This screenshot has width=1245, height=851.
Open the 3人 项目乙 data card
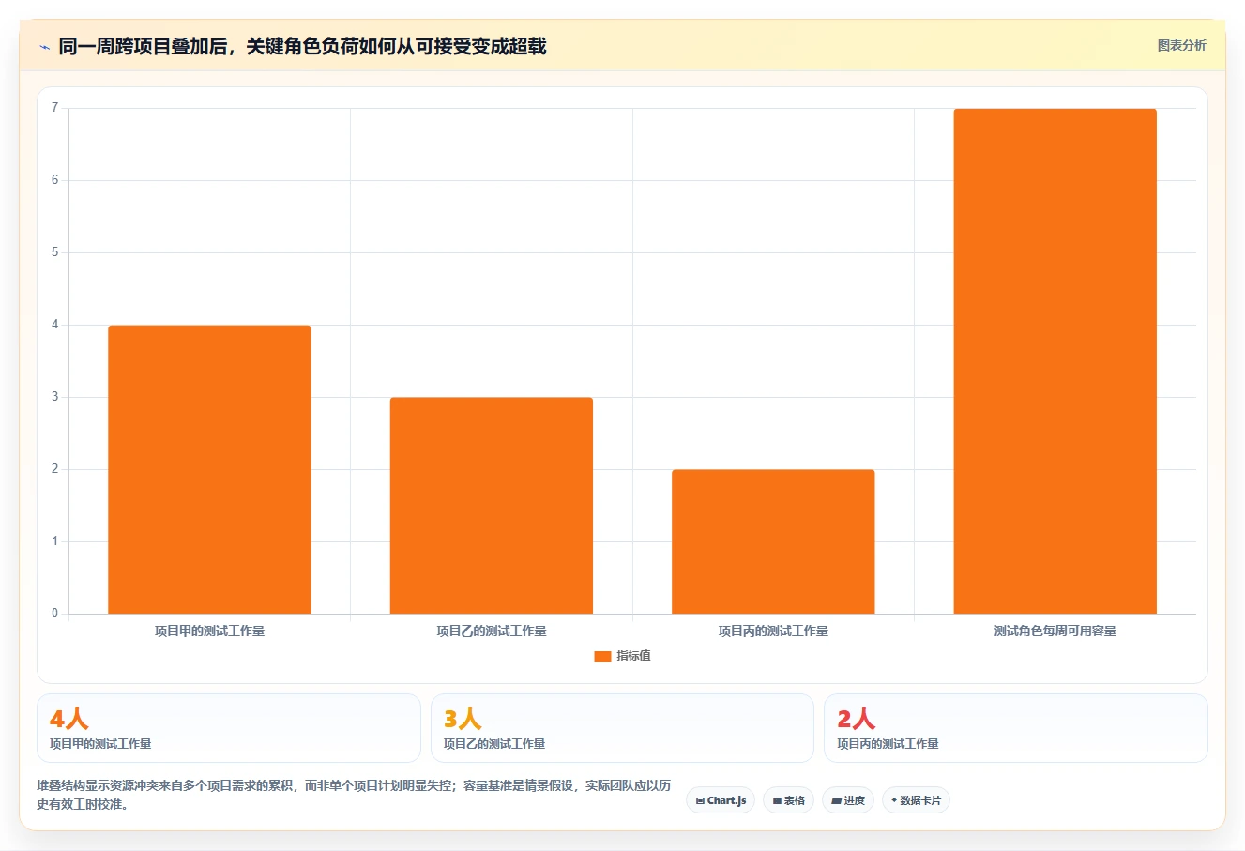point(622,728)
